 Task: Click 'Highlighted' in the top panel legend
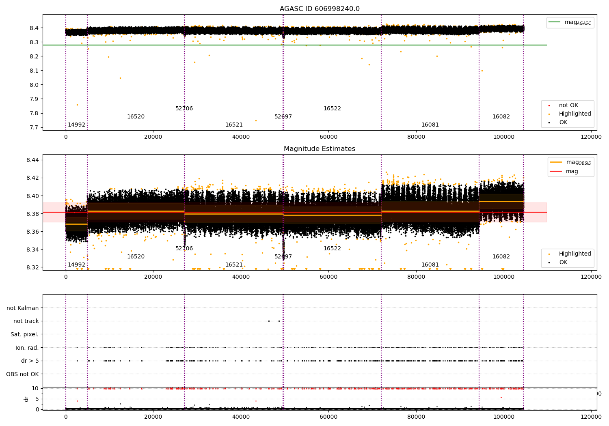[x=575, y=114]
